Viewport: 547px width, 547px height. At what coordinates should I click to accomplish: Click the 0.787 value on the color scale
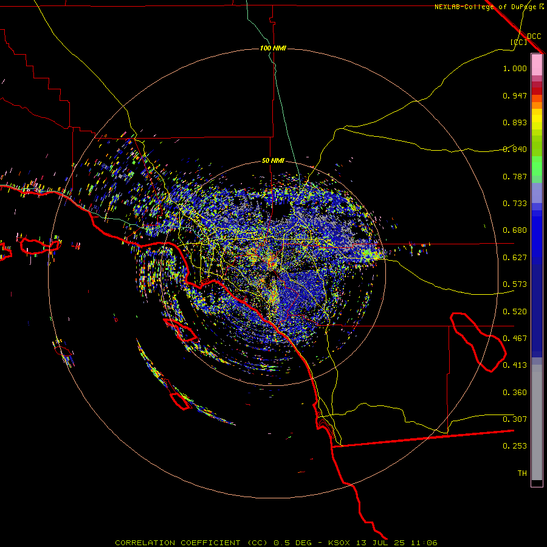(515, 176)
